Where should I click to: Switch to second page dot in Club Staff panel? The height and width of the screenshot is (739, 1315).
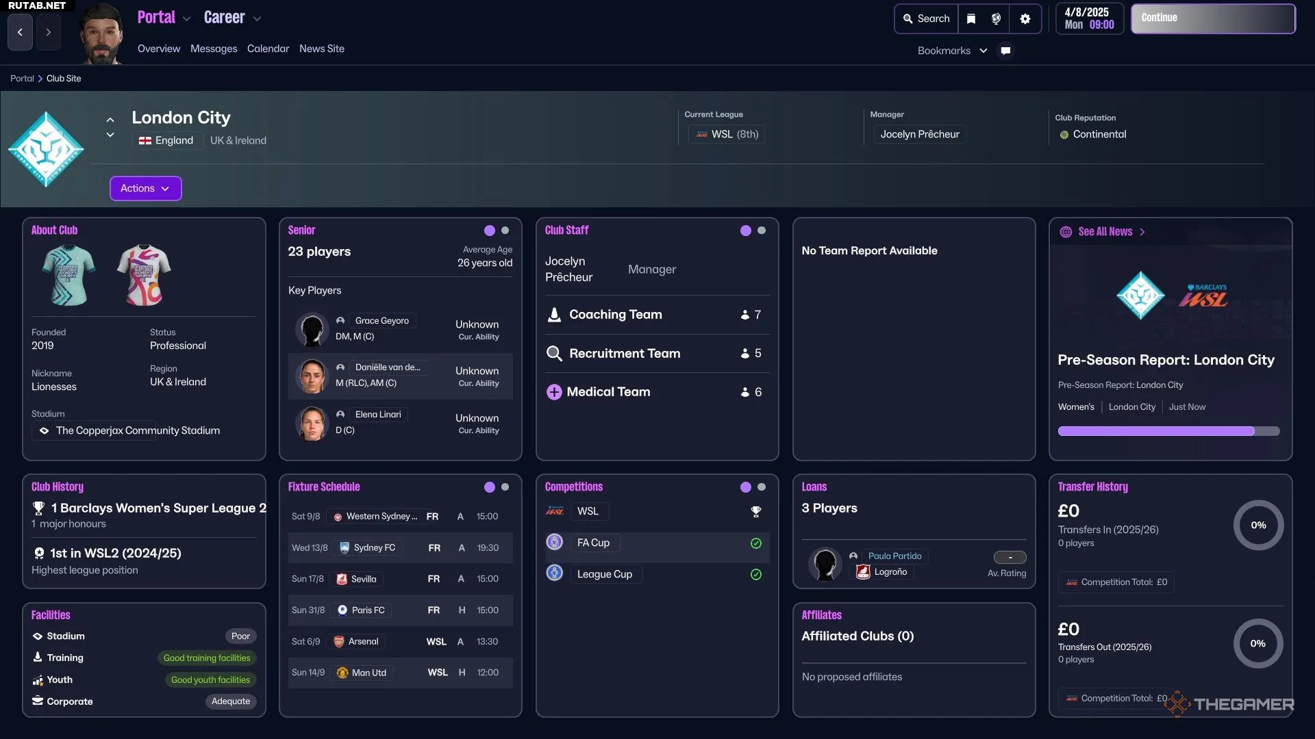coord(761,231)
